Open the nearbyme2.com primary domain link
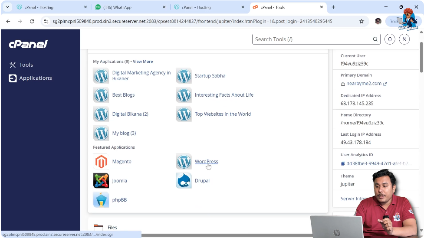This screenshot has width=424, height=238. (x=364, y=84)
